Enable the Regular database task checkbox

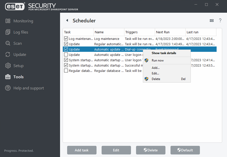click(x=66, y=71)
